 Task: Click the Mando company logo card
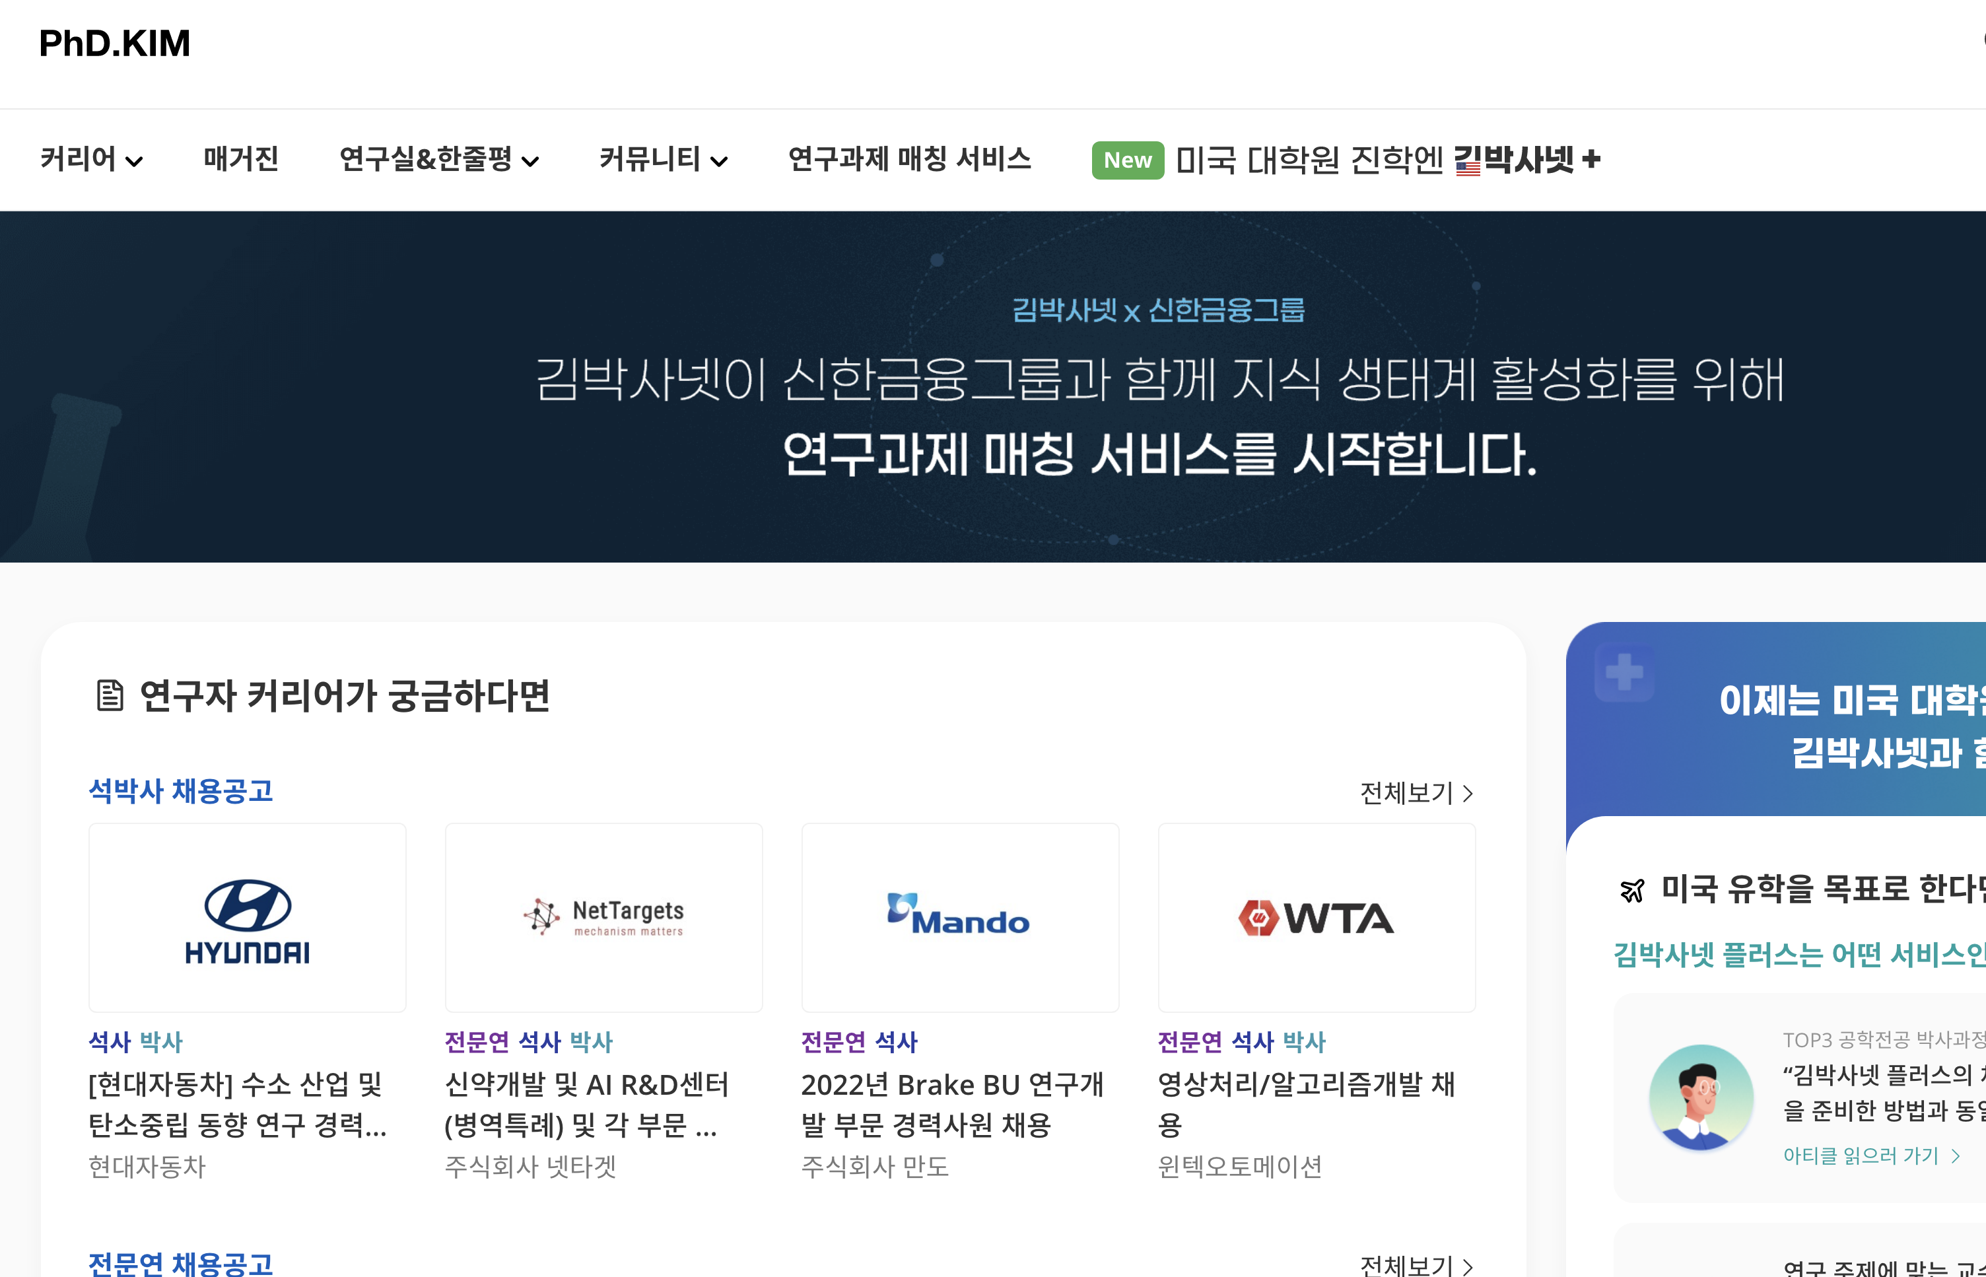click(959, 918)
